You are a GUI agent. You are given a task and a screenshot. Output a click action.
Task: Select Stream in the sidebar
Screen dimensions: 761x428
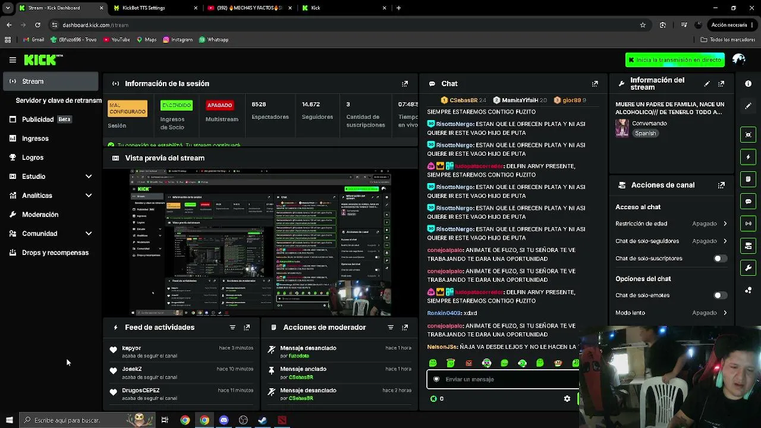(51, 81)
